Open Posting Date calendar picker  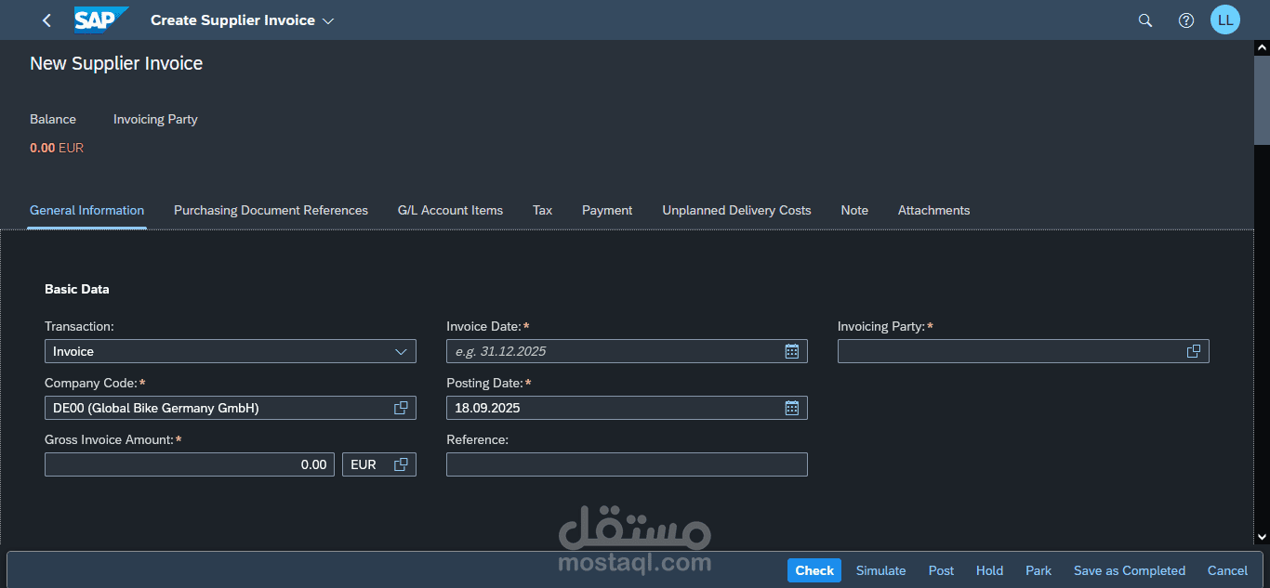[792, 408]
